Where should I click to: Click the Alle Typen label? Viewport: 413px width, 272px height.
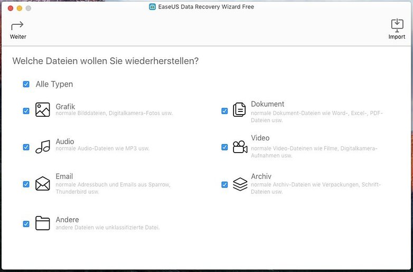click(54, 85)
